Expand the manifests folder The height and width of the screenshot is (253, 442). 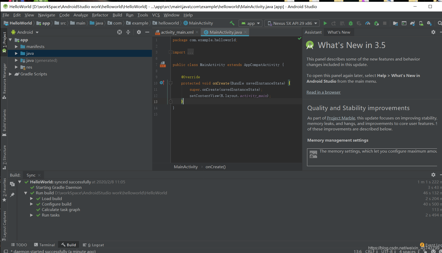pos(16,47)
